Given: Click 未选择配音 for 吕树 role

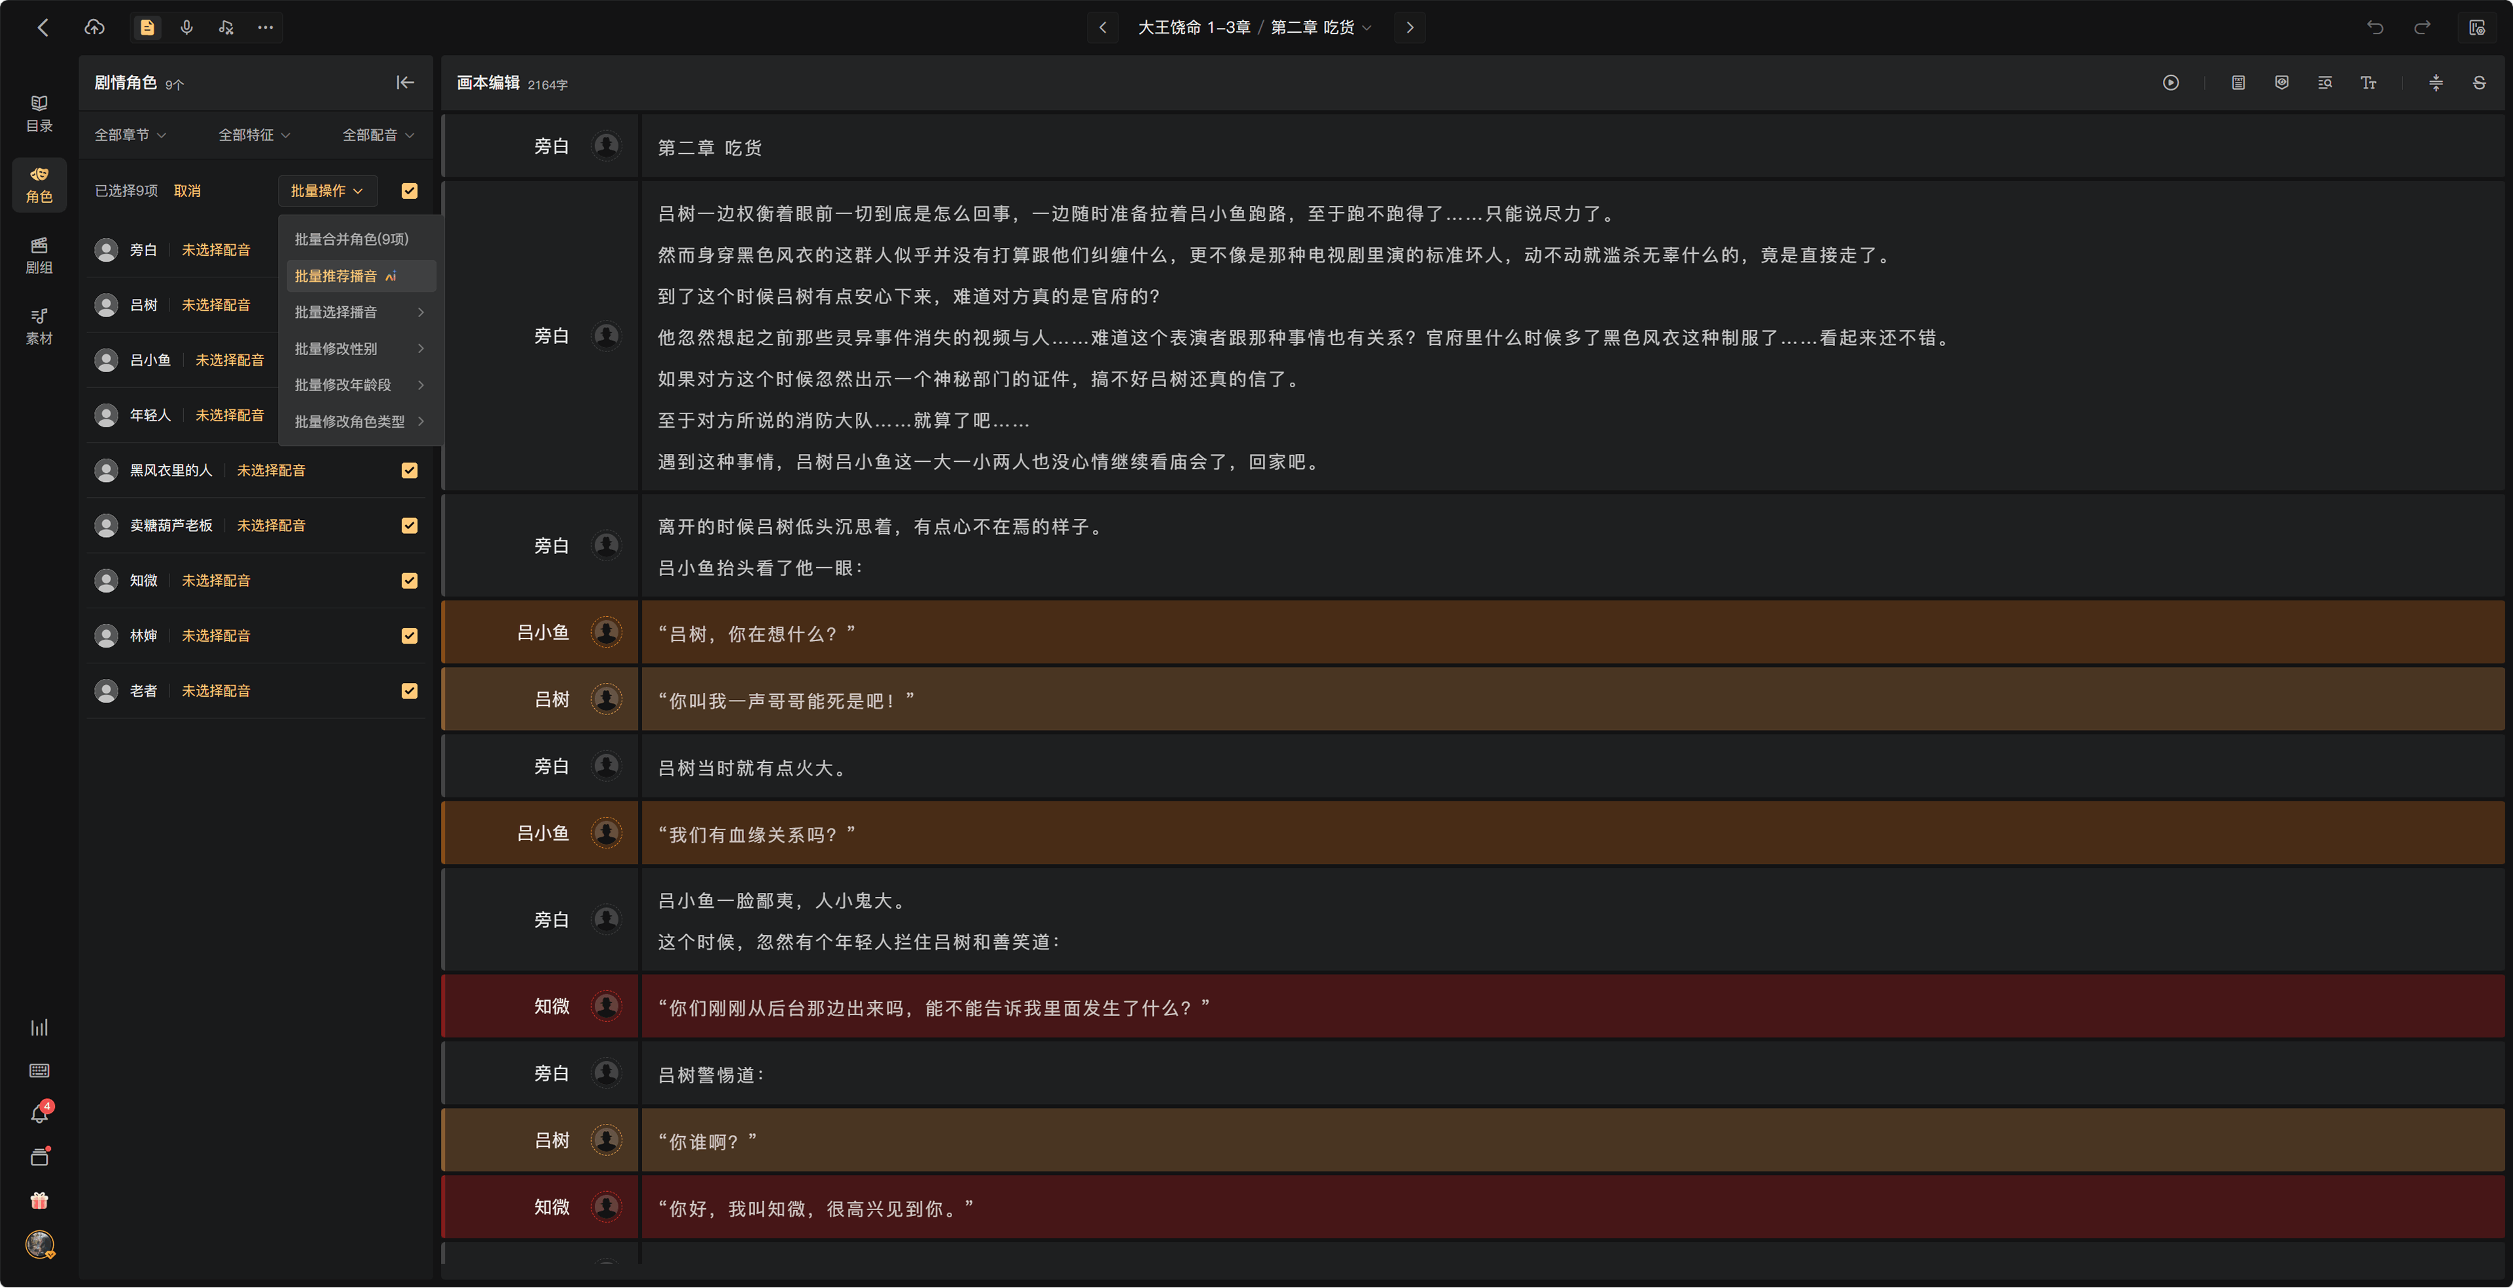Looking at the screenshot, I should click(215, 305).
